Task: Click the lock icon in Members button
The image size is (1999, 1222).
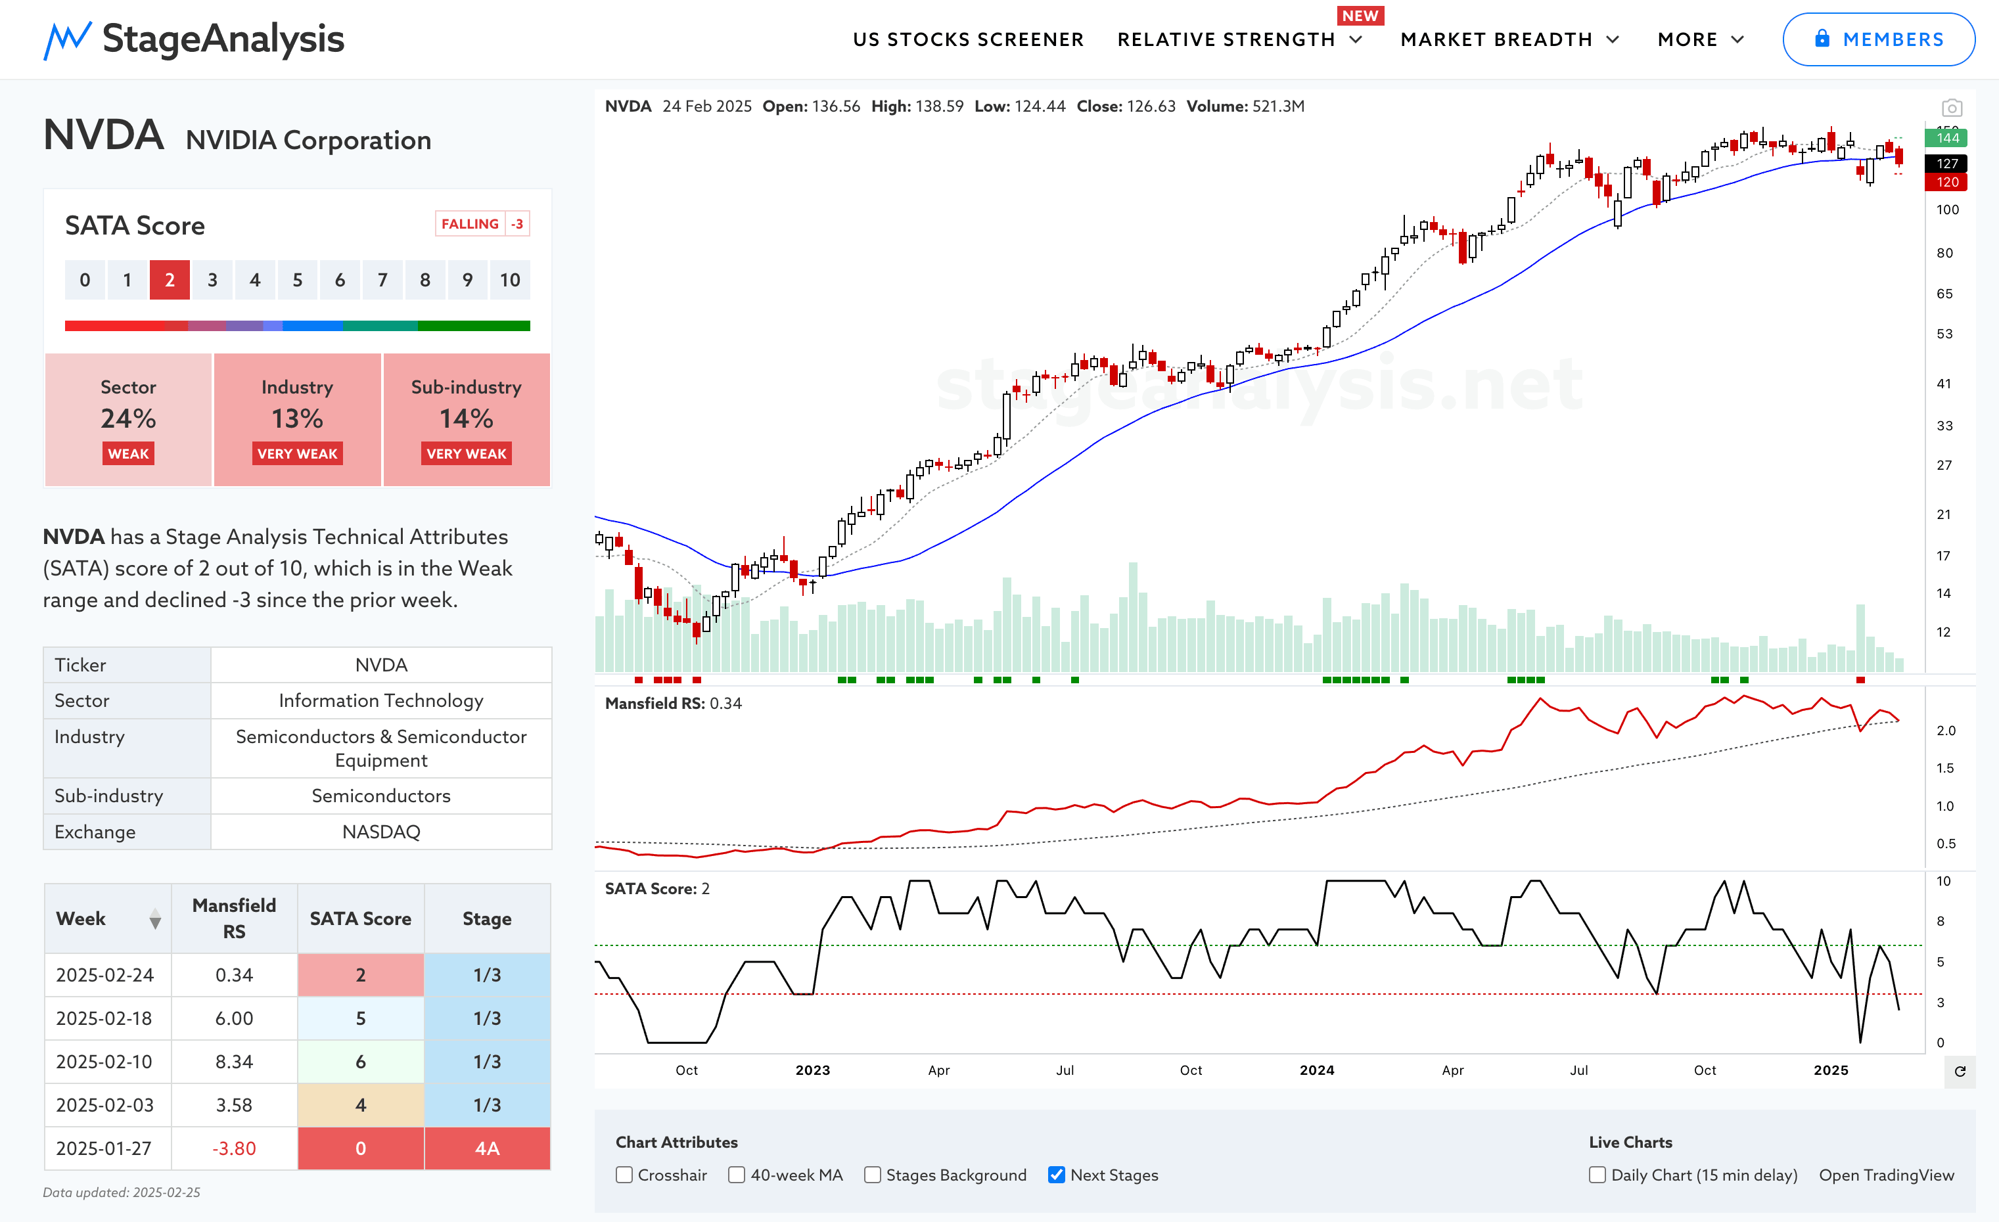Action: (1822, 38)
